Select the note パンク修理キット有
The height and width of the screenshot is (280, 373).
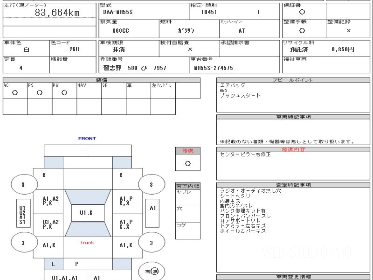pos(243,211)
